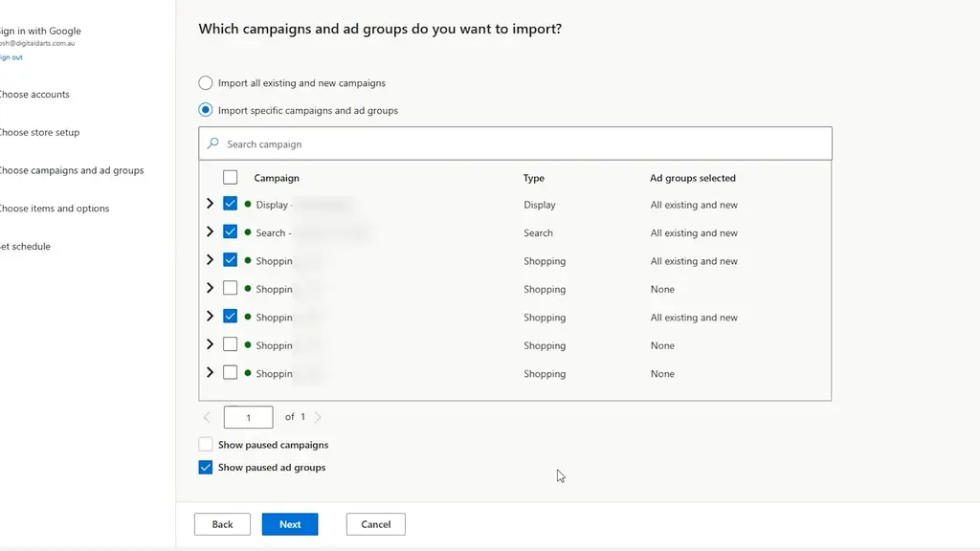Image resolution: width=980 pixels, height=551 pixels.
Task: Expand the first Shopping campaign row
Action: (x=210, y=260)
